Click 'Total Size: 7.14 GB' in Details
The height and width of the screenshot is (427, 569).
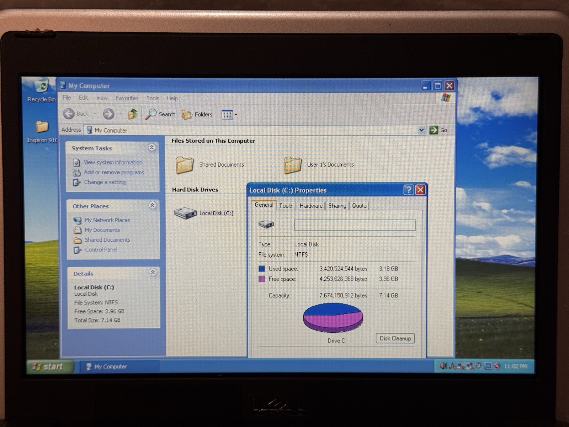coord(97,320)
